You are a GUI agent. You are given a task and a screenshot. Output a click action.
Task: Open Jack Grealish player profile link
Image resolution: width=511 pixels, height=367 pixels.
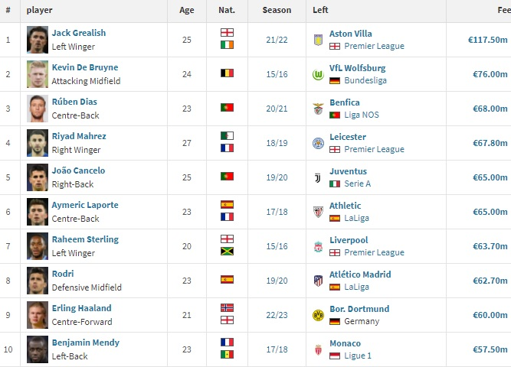(79, 33)
